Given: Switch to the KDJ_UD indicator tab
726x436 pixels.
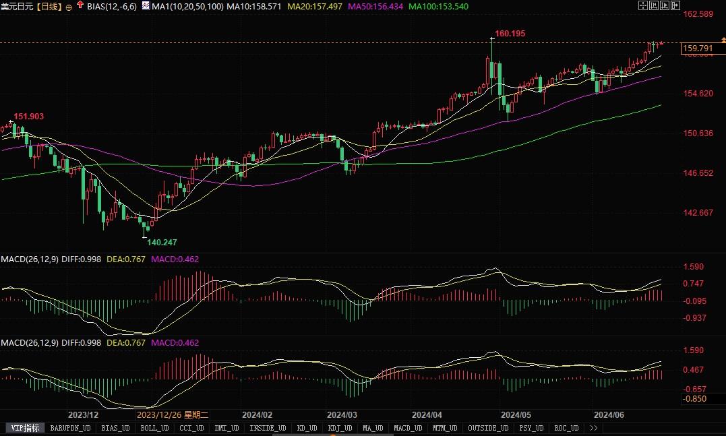Looking at the screenshot, I should (x=340, y=428).
